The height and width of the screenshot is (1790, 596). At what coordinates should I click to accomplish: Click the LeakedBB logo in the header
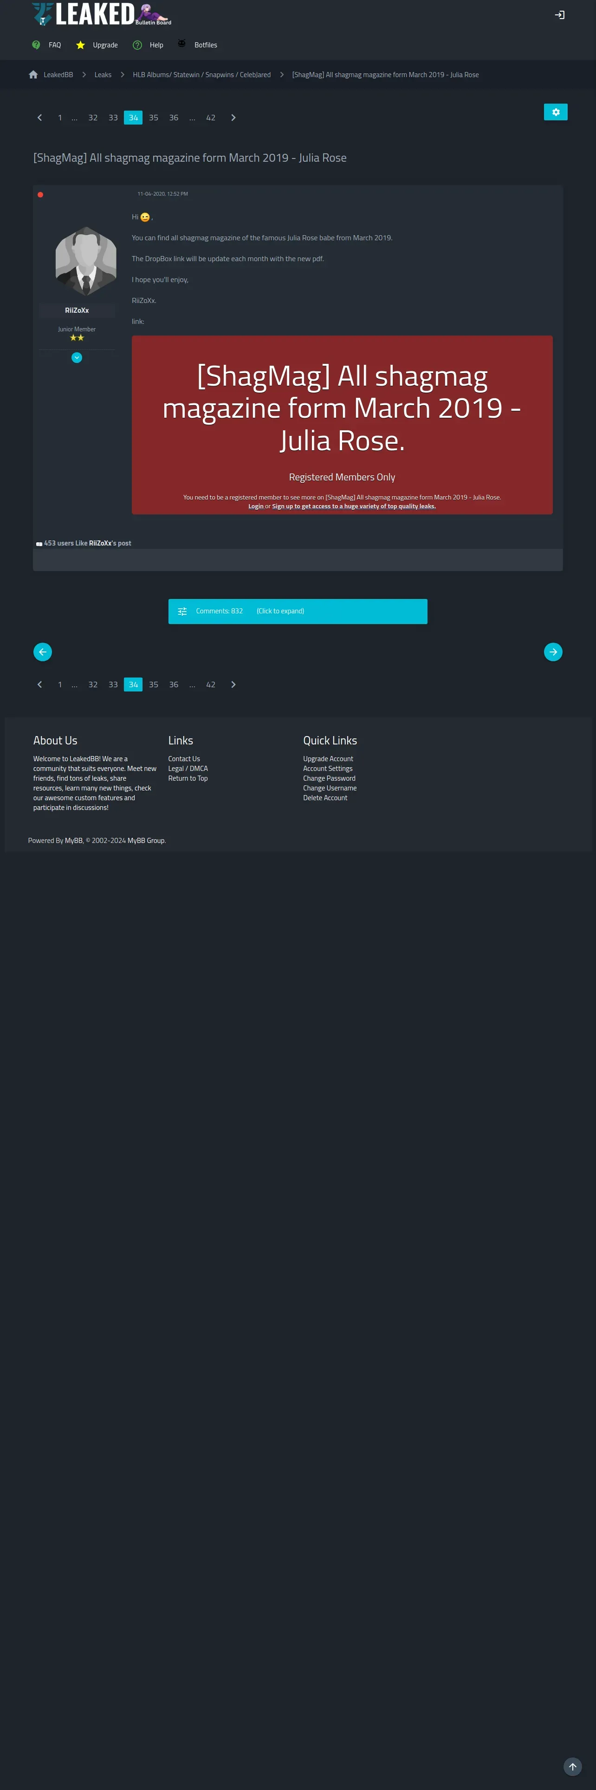point(101,14)
